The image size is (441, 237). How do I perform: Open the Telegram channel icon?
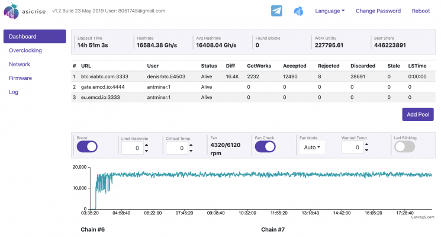click(x=276, y=11)
